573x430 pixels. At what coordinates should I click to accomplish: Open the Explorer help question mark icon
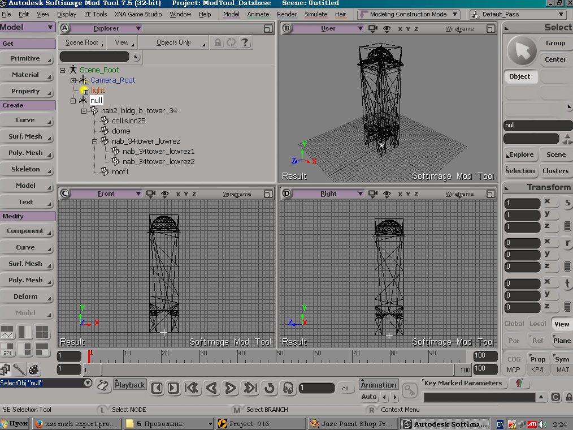(x=245, y=43)
